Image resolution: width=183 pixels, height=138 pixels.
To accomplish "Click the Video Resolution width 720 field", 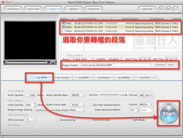I will (x=133, y=110).
